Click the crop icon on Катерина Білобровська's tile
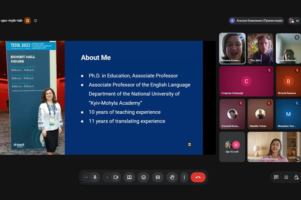The width and height of the screenshot is (301, 200). [298, 159]
